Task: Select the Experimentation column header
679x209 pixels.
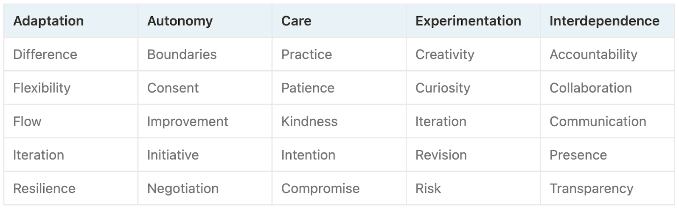Action: click(x=473, y=21)
